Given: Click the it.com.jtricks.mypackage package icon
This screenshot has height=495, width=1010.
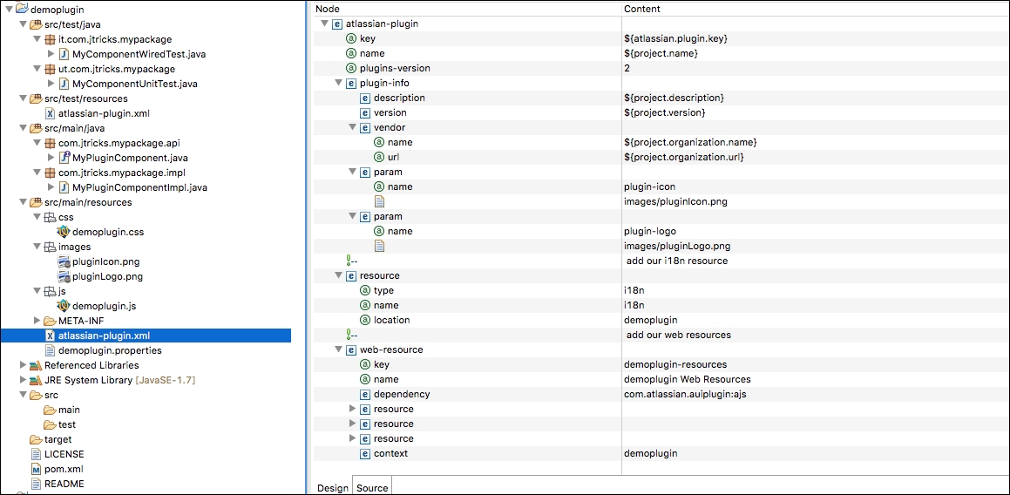Looking at the screenshot, I should coord(50,39).
